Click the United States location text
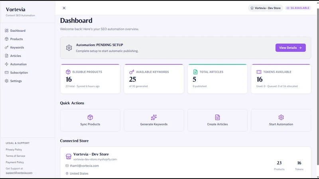Image resolution: width=319 pixels, height=179 pixels. pos(79,173)
